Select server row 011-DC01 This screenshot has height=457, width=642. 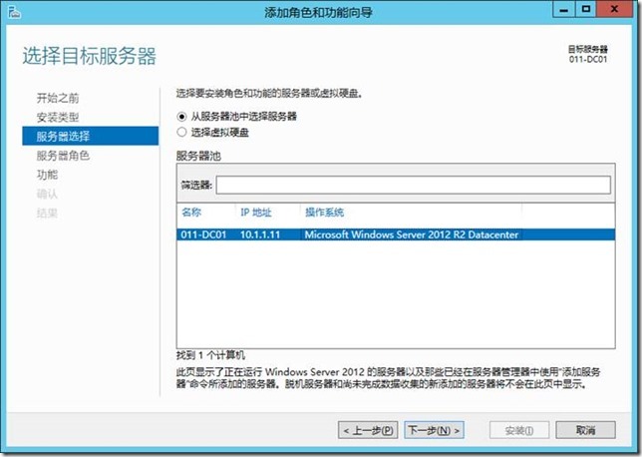coord(396,234)
